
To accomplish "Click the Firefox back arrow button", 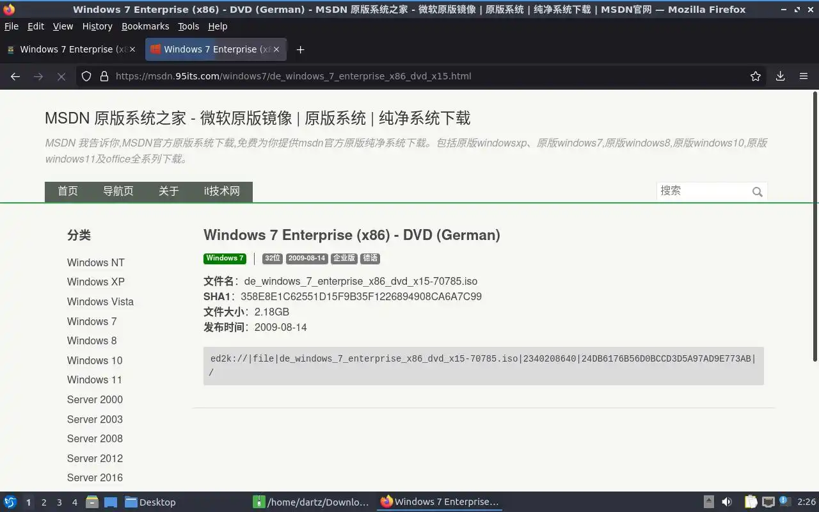I will click(15, 76).
